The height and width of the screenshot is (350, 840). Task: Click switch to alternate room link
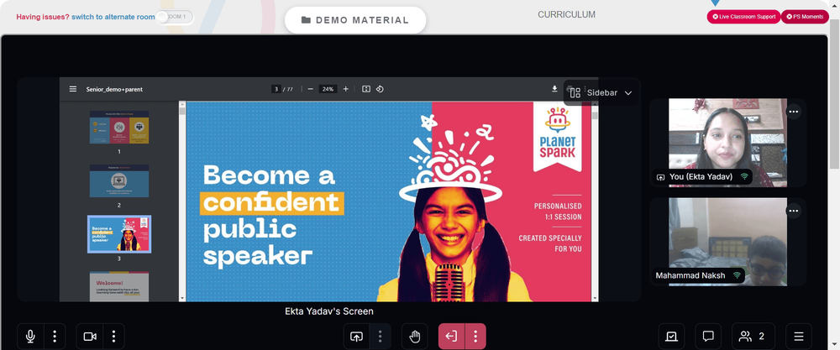point(113,17)
